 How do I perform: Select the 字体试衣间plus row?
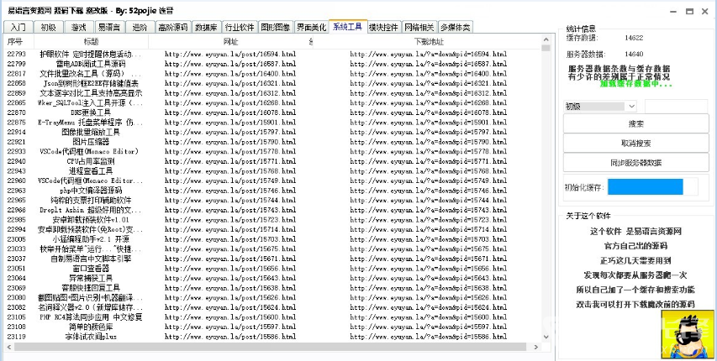[272, 337]
